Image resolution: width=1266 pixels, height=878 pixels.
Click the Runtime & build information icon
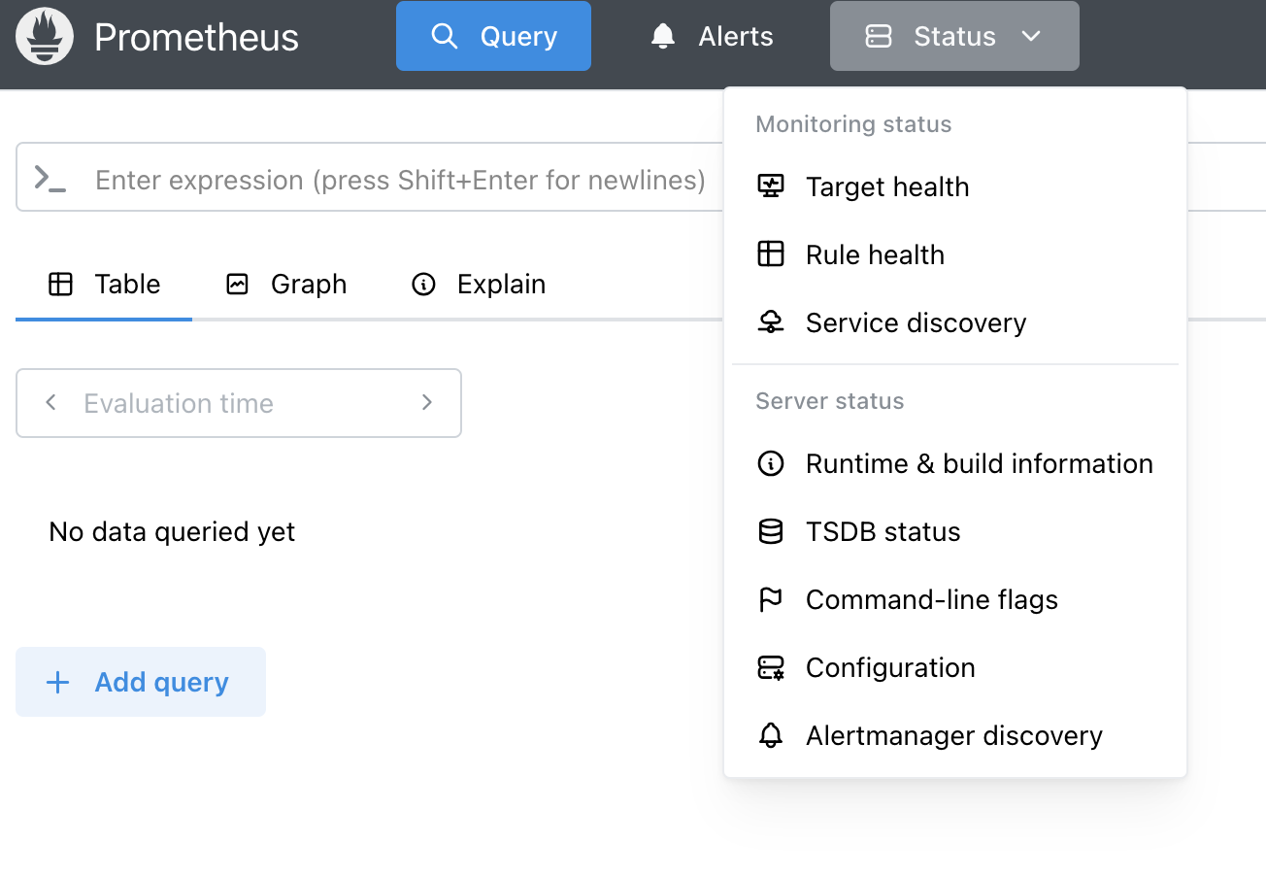(x=771, y=463)
